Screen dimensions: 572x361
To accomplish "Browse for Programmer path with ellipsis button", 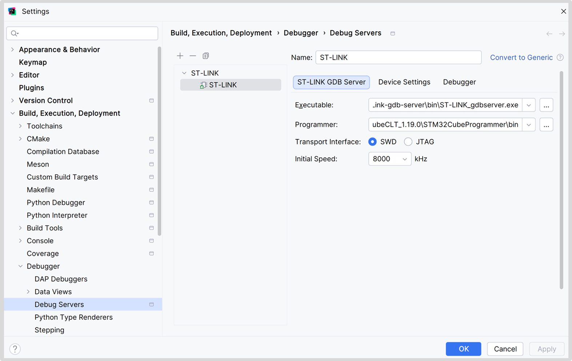I will [546, 125].
